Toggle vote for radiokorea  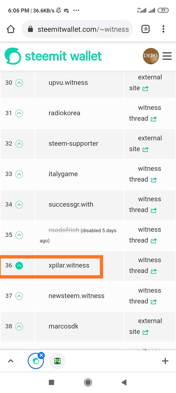pyautogui.click(x=19, y=113)
